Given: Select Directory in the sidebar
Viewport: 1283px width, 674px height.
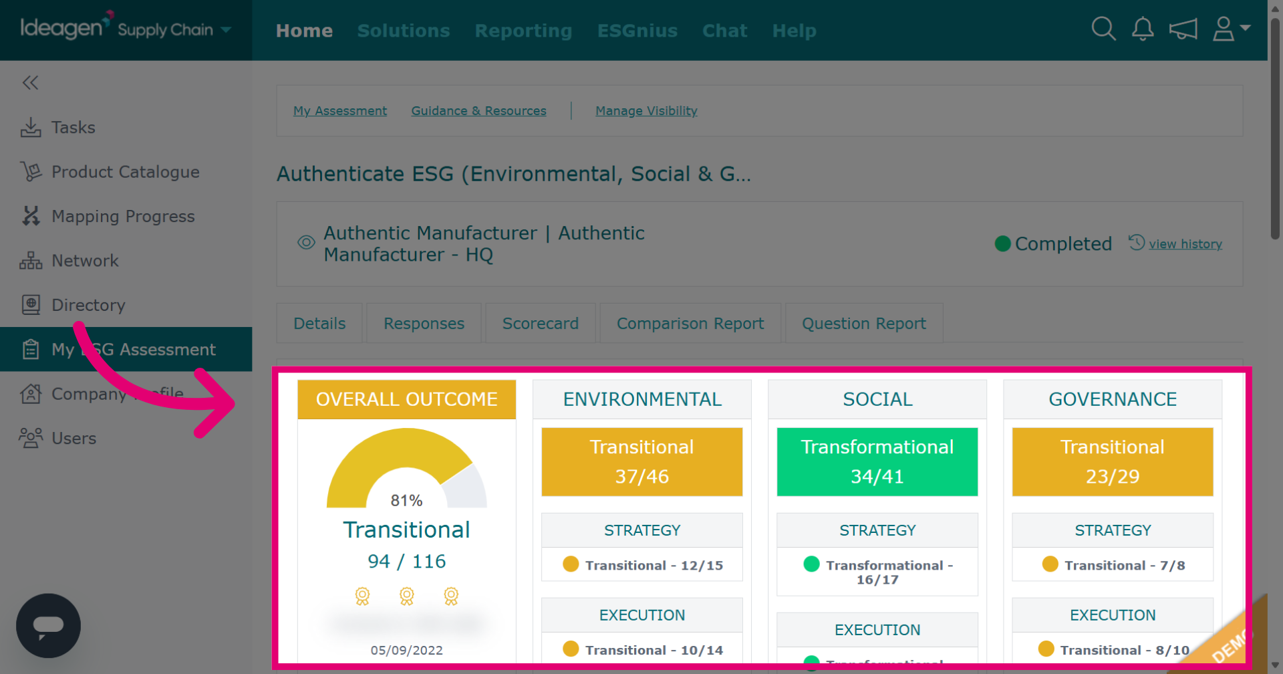Looking at the screenshot, I should click(126, 305).
